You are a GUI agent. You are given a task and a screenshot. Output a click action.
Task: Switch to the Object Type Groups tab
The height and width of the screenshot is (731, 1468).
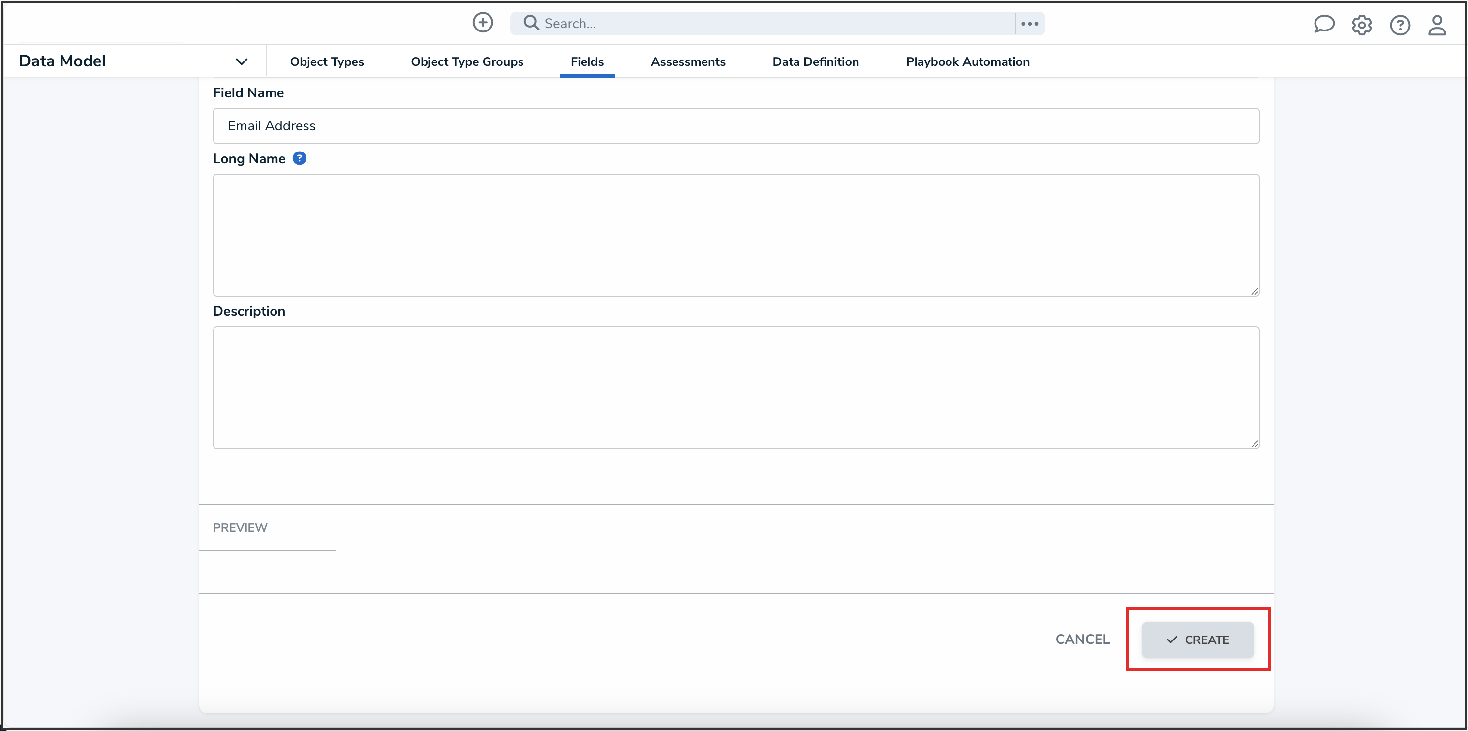point(467,61)
